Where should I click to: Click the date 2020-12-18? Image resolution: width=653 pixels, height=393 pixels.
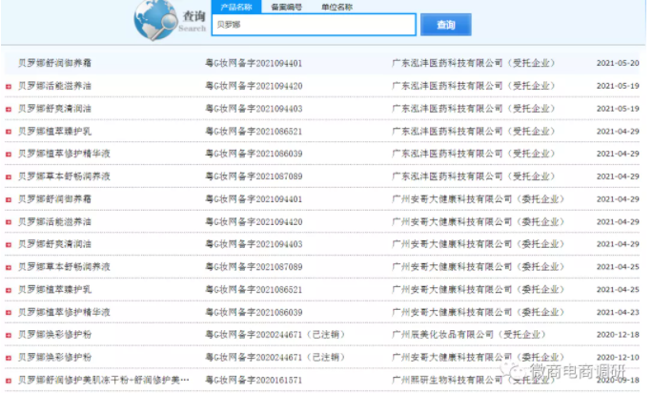click(x=618, y=335)
